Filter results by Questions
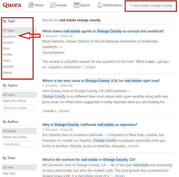This screenshot has height=177, width=179. point(9,36)
